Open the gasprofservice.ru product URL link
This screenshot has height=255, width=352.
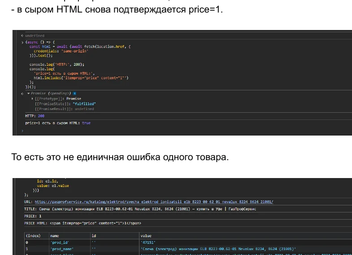coord(154,202)
